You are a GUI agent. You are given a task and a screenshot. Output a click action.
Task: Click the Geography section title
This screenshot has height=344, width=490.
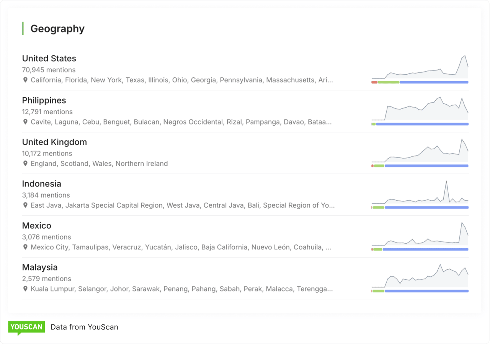tap(57, 29)
